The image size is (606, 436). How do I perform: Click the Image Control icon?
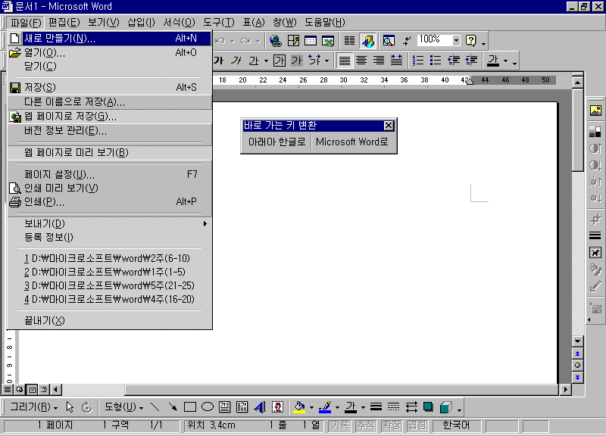[595, 131]
